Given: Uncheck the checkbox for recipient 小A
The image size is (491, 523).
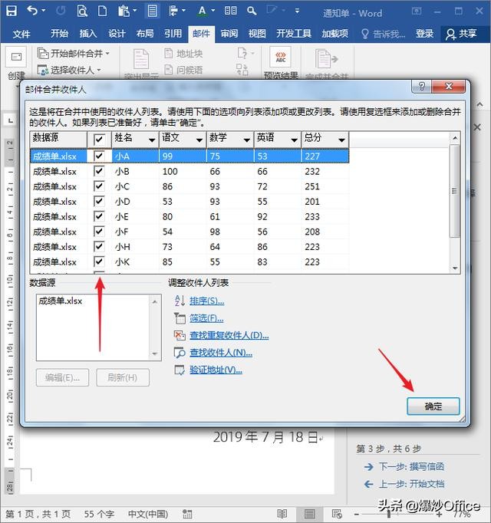Looking at the screenshot, I should coord(99,156).
